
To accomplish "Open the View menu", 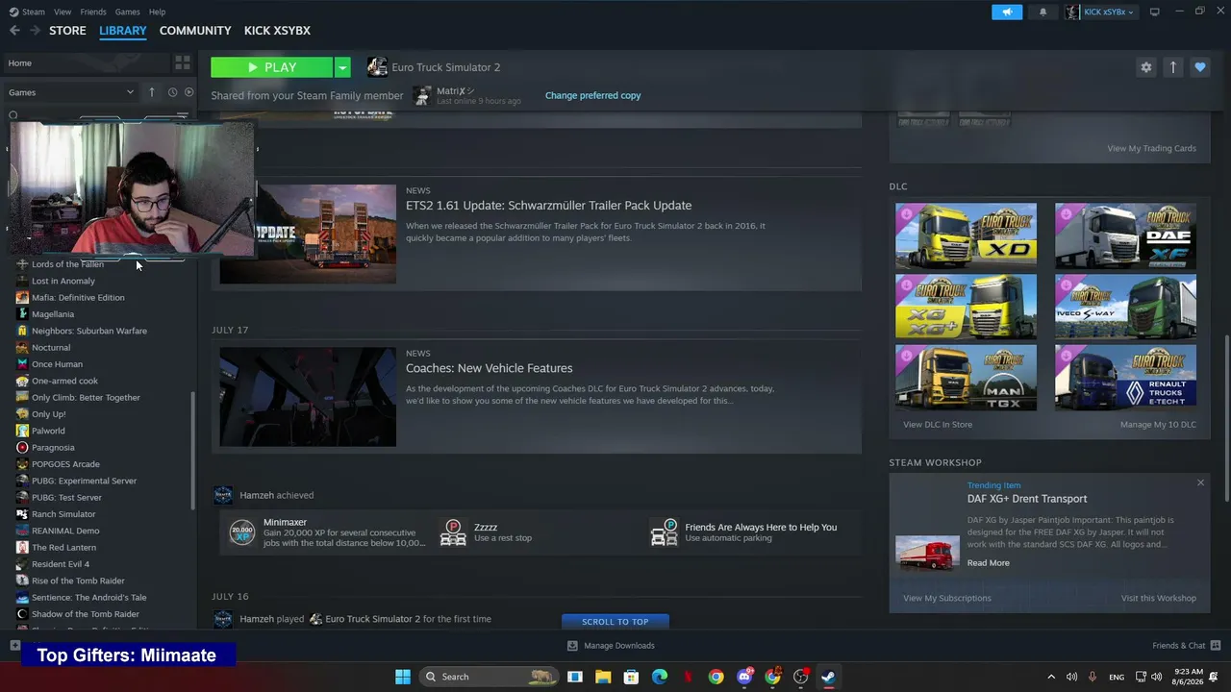I will [63, 12].
